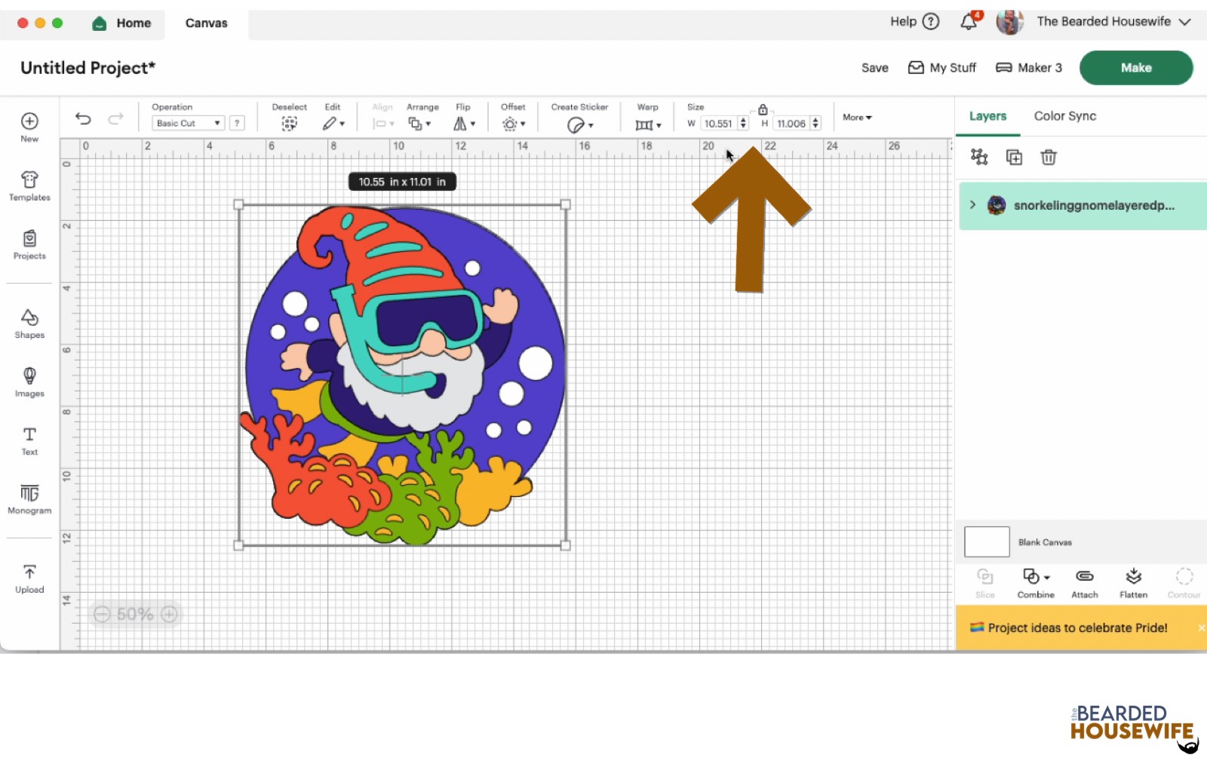This screenshot has height=767, width=1207.
Task: Click the height value field
Action: (791, 124)
